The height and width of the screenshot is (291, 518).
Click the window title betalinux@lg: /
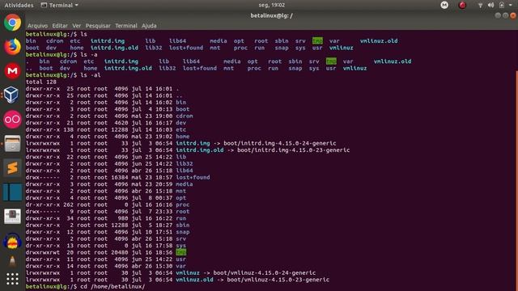[x=272, y=15]
